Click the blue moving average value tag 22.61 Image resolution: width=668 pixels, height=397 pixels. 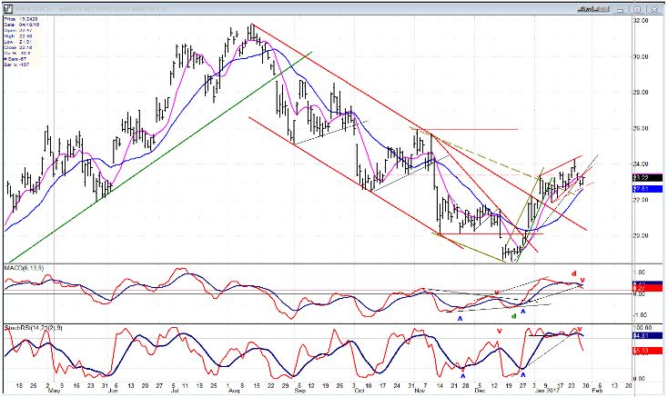click(648, 189)
